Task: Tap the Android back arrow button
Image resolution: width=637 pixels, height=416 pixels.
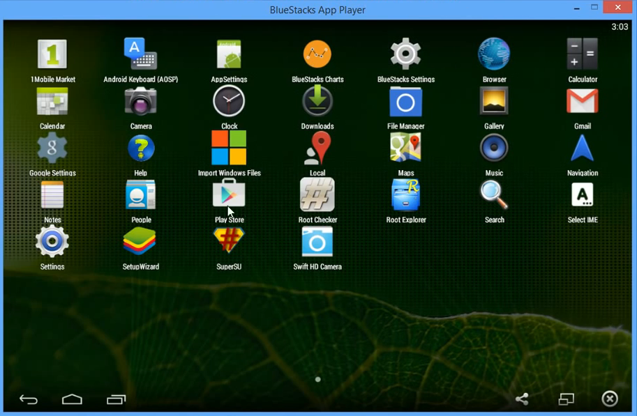Action: [x=29, y=399]
